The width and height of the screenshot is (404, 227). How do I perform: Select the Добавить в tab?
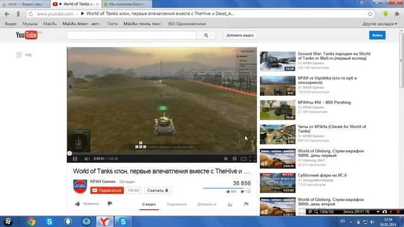(206, 204)
